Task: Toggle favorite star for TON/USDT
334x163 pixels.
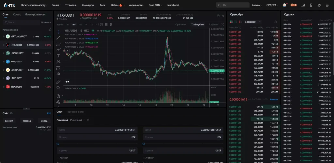Action: click(x=3, y=61)
